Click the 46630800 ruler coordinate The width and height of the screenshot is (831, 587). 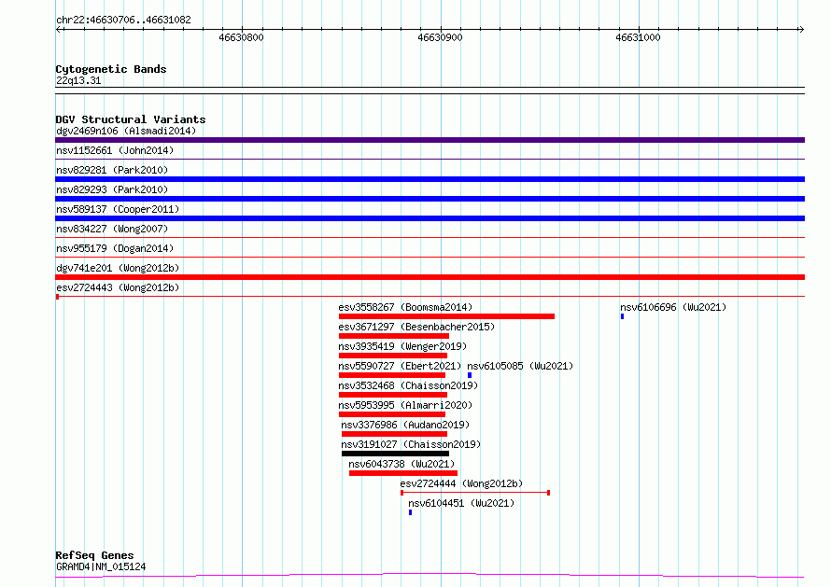[241, 37]
